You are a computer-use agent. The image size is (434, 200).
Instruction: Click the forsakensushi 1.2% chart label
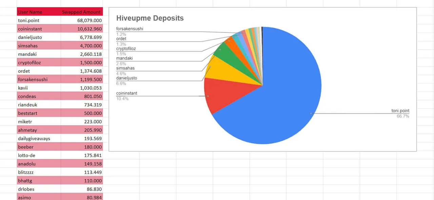coord(130,31)
